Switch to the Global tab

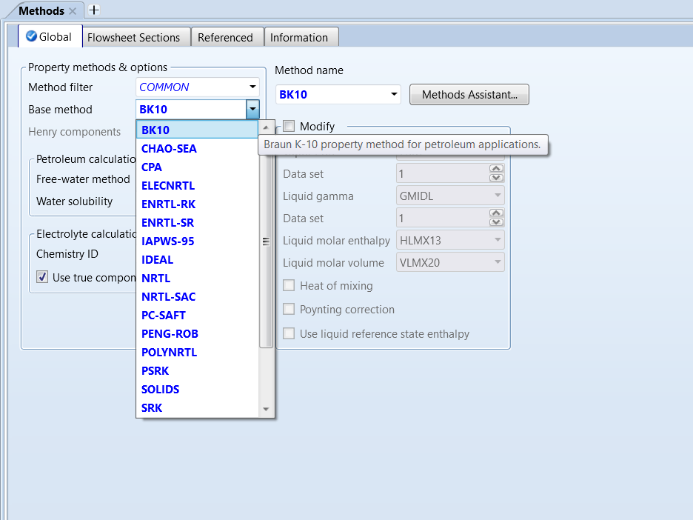(x=50, y=37)
